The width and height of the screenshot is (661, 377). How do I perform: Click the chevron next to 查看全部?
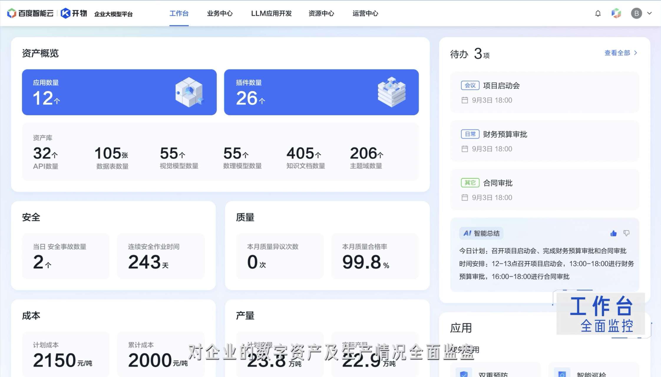[636, 53]
